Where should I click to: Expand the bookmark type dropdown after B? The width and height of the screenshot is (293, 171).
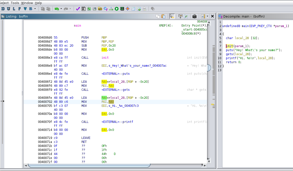point(35,9)
